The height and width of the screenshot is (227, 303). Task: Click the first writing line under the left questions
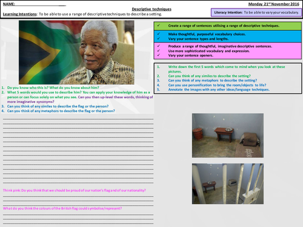pyautogui.click(x=78, y=119)
